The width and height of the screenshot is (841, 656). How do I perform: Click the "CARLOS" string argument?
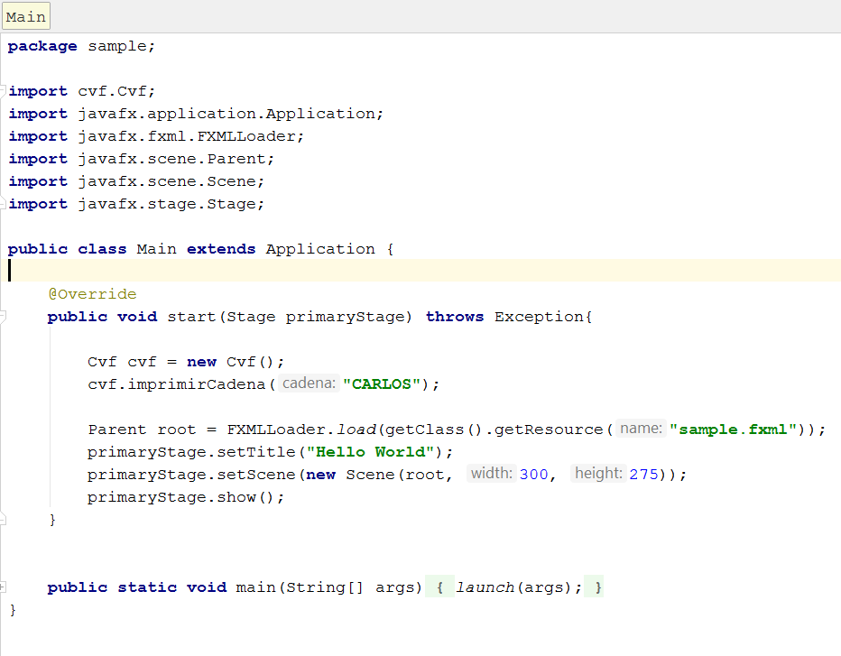pos(382,384)
